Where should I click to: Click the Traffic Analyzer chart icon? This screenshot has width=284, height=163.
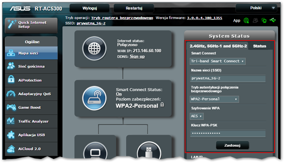pyautogui.click(x=11, y=121)
